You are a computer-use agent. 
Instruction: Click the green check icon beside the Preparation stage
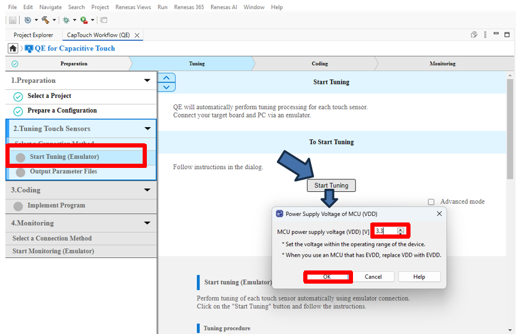pos(15,64)
